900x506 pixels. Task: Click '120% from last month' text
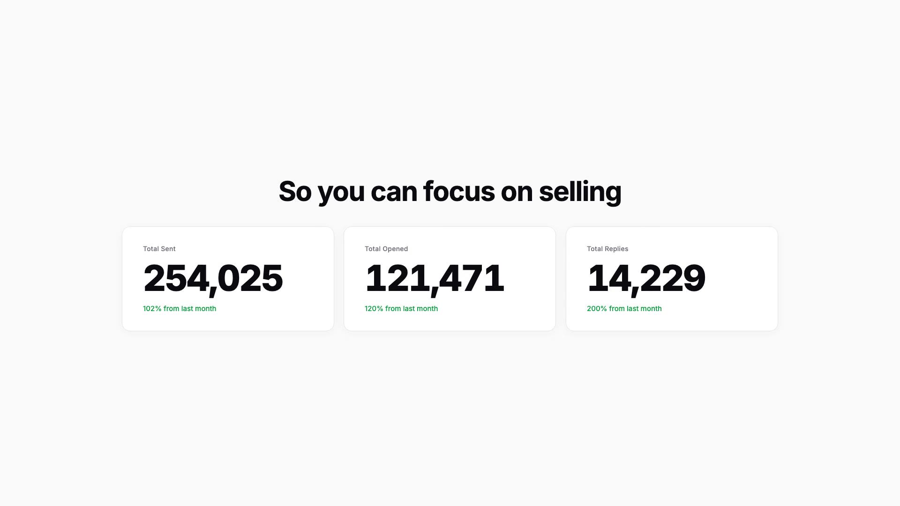click(x=401, y=309)
